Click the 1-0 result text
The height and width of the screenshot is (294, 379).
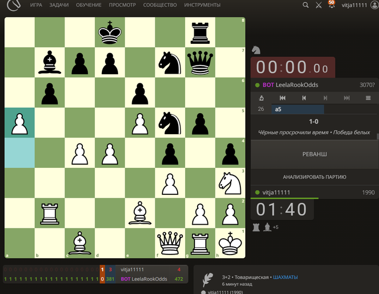(313, 122)
